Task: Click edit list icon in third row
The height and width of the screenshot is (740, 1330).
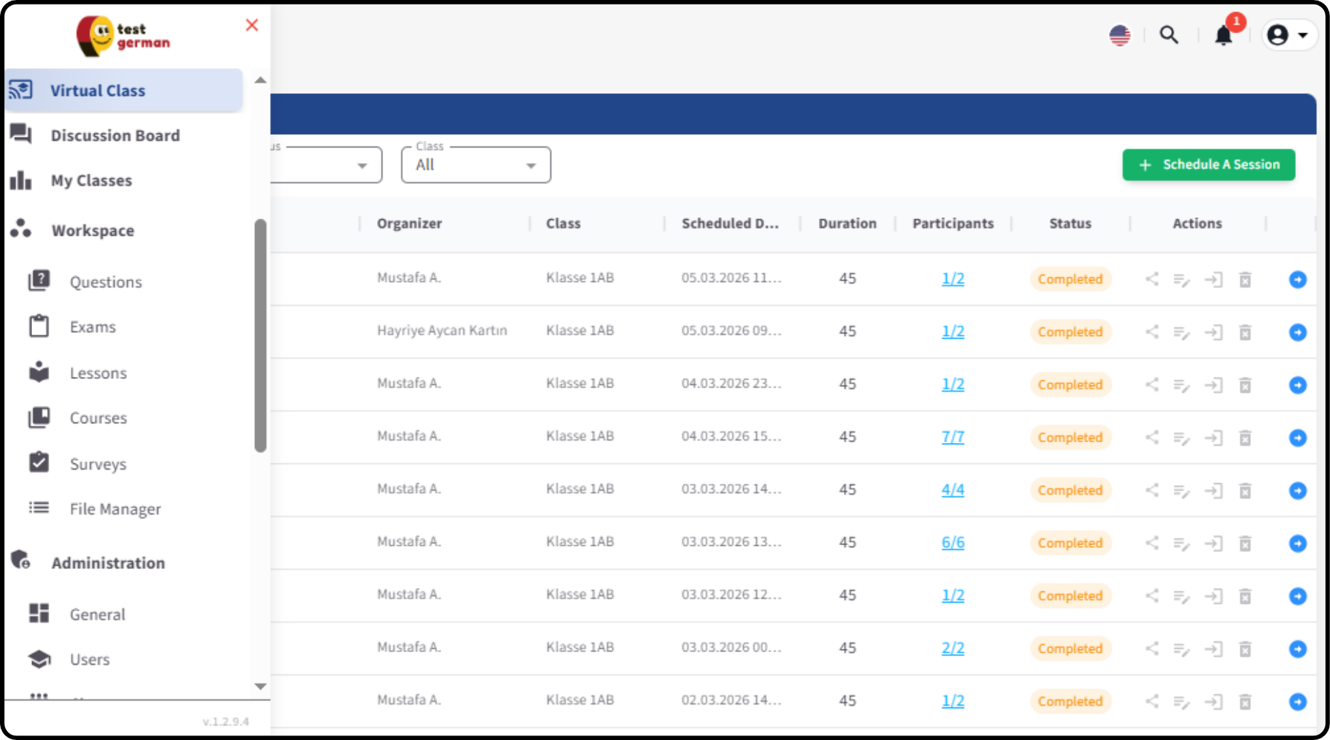Action: tap(1181, 385)
